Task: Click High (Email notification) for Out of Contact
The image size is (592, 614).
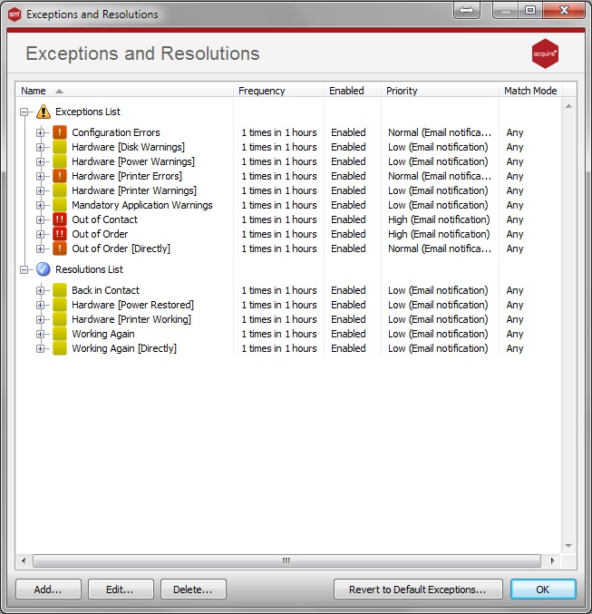Action: pyautogui.click(x=439, y=219)
